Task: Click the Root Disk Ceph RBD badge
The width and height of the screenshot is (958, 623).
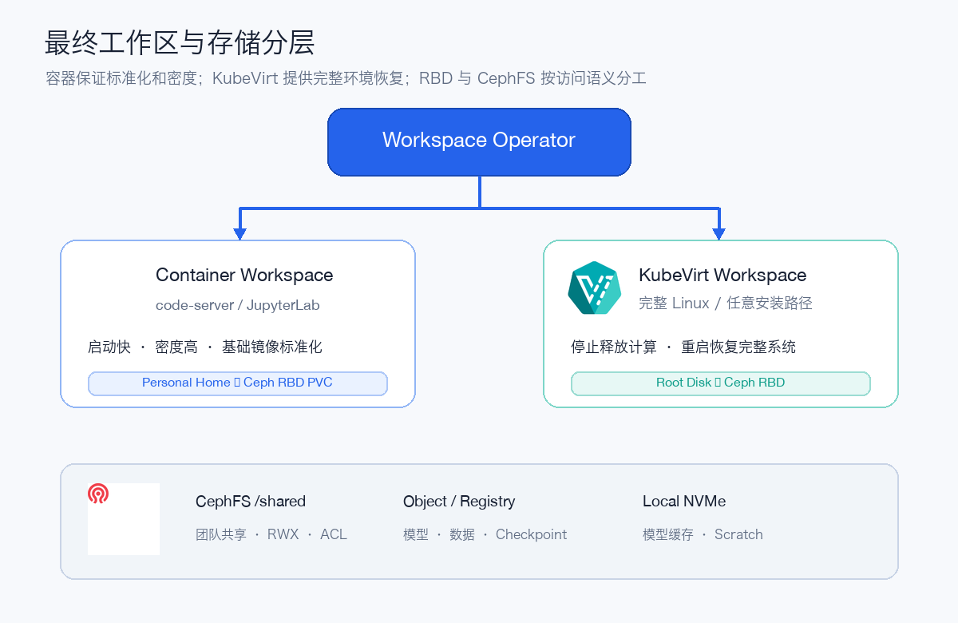Action: (x=720, y=383)
